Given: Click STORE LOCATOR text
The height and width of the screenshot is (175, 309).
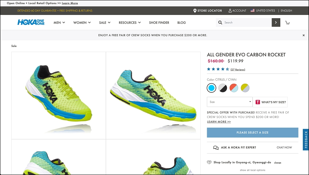Looking at the screenshot, I should (210, 11).
